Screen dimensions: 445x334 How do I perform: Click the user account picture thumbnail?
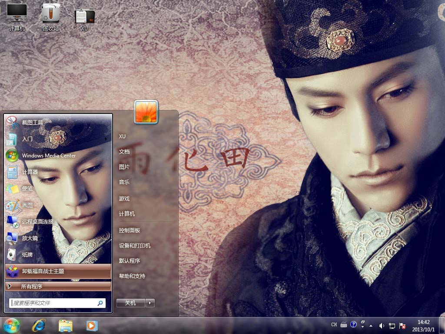click(146, 112)
